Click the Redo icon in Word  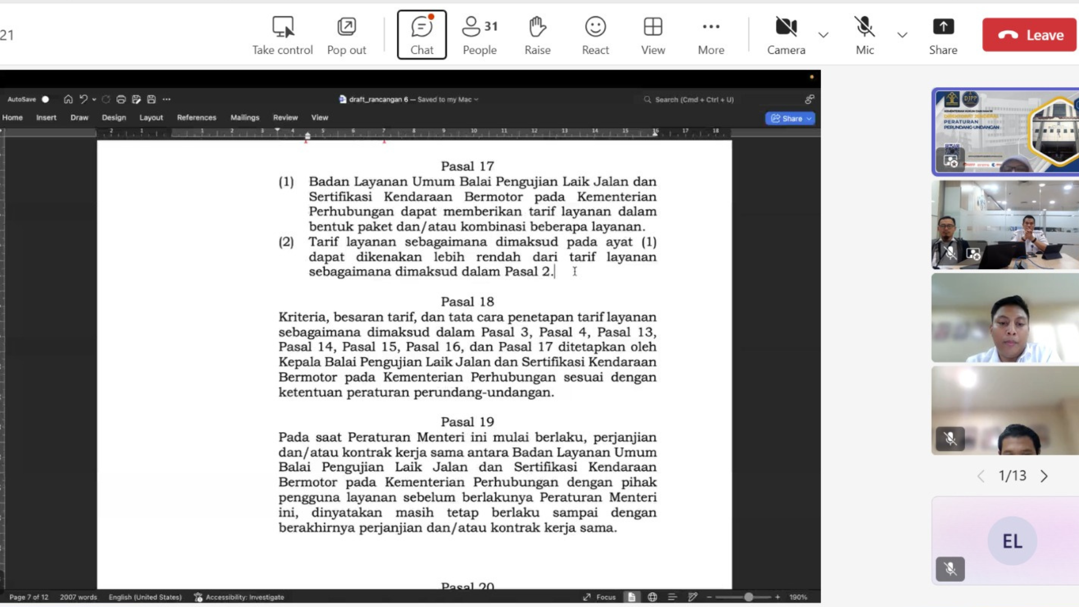[106, 99]
